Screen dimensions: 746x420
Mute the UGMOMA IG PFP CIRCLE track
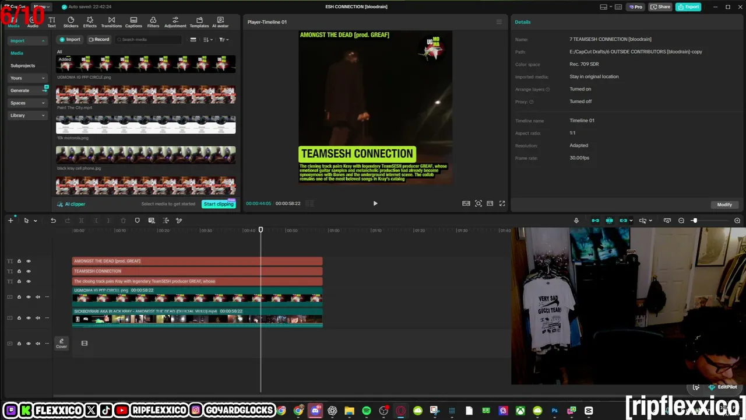tap(38, 297)
